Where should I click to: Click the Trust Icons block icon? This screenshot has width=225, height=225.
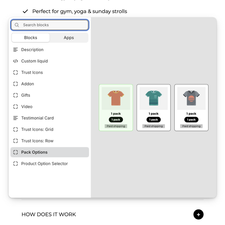point(15,72)
